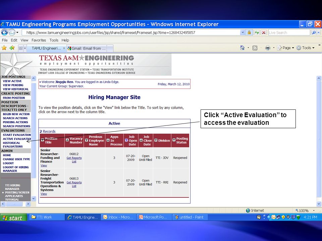Click LOGOUT OF HIRING MANAGER link
This screenshot has width=322, height=241.
tap(16, 169)
